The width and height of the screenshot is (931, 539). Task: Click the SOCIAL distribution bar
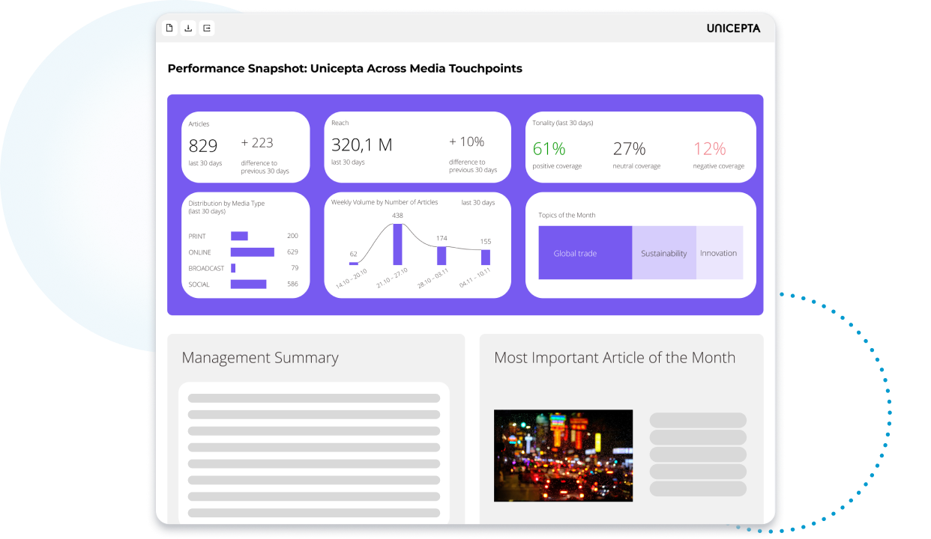point(249,284)
